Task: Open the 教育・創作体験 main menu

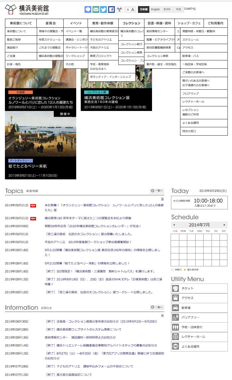Action: [x=103, y=23]
